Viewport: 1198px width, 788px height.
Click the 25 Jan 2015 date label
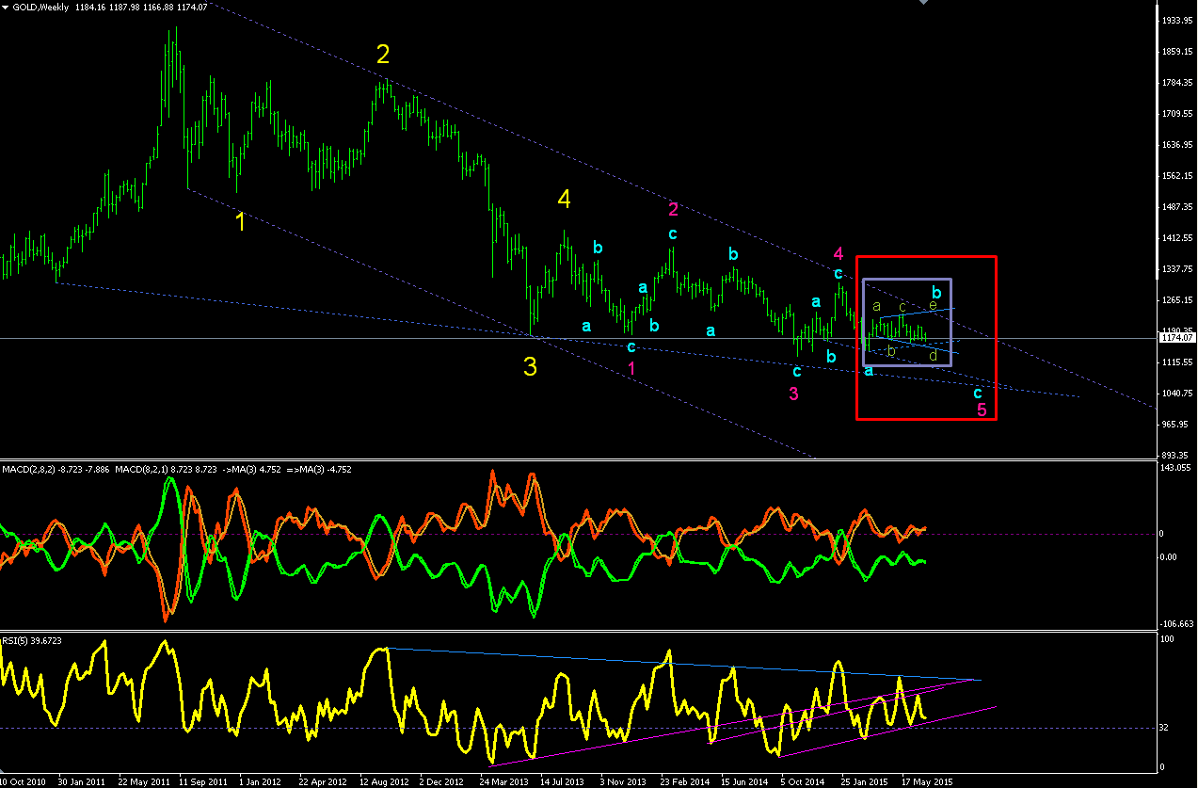pyautogui.click(x=864, y=781)
